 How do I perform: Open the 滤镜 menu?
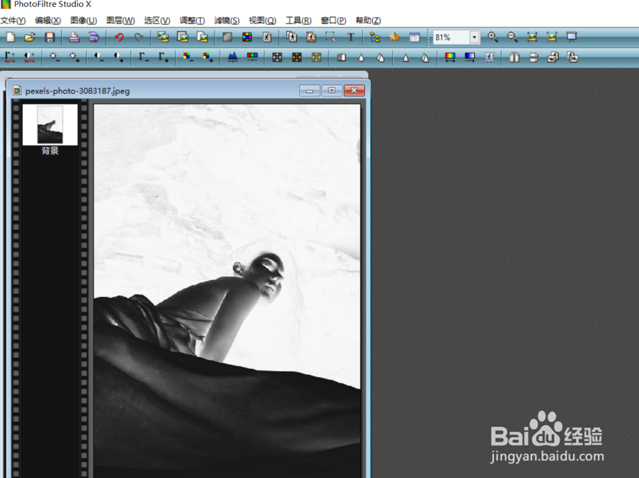click(x=227, y=20)
